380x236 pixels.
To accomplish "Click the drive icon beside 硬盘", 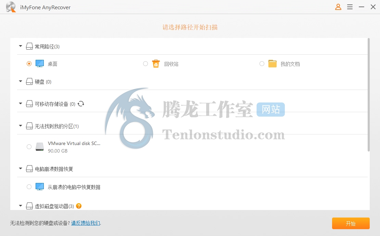I will tap(29, 81).
